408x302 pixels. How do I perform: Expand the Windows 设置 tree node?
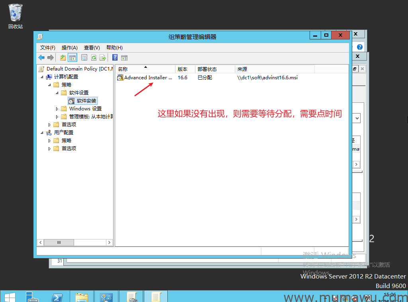[x=57, y=109]
